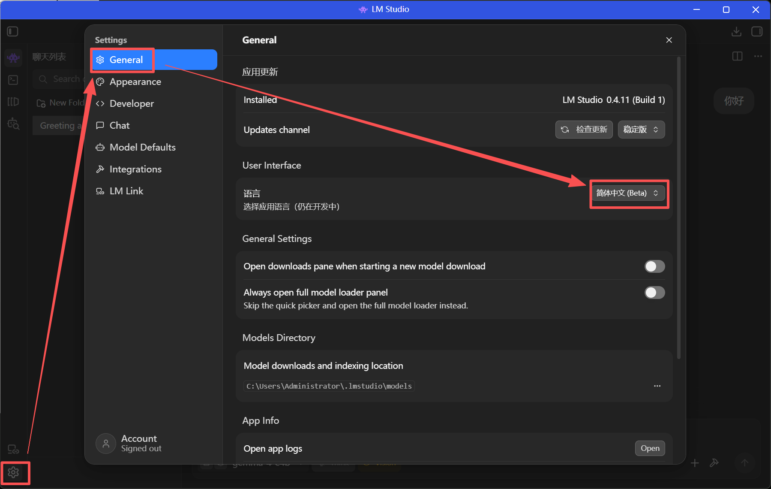771x489 pixels.
Task: Select Integrations in the Settings sidebar
Action: [x=154, y=169]
